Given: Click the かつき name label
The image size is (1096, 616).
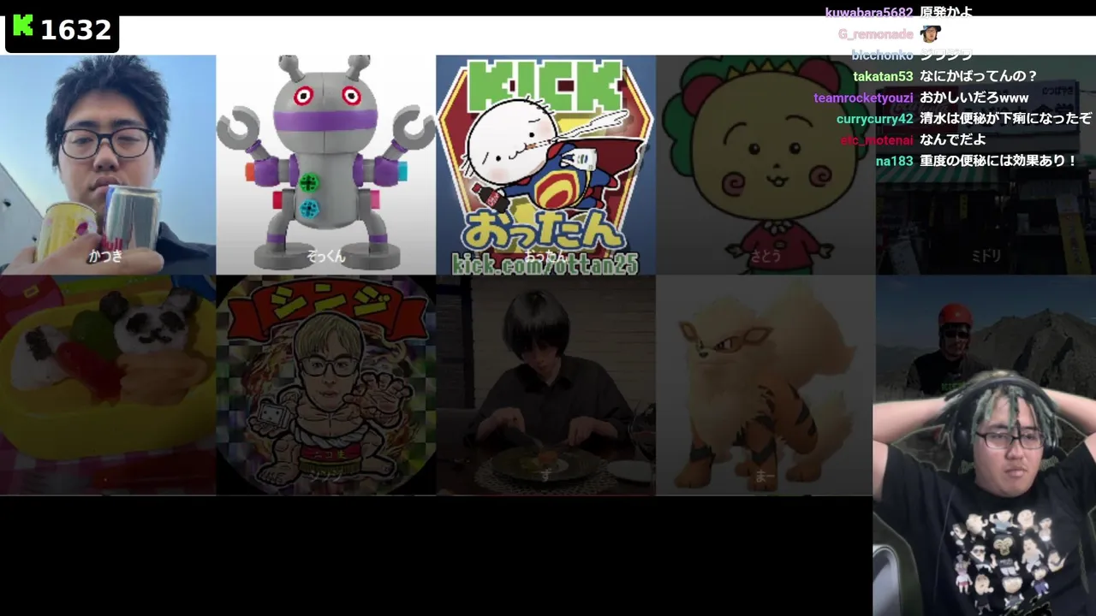Looking at the screenshot, I should coord(105,256).
